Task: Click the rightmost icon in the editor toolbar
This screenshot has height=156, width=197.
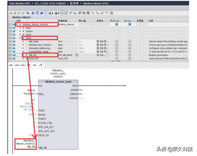Action: [112, 13]
